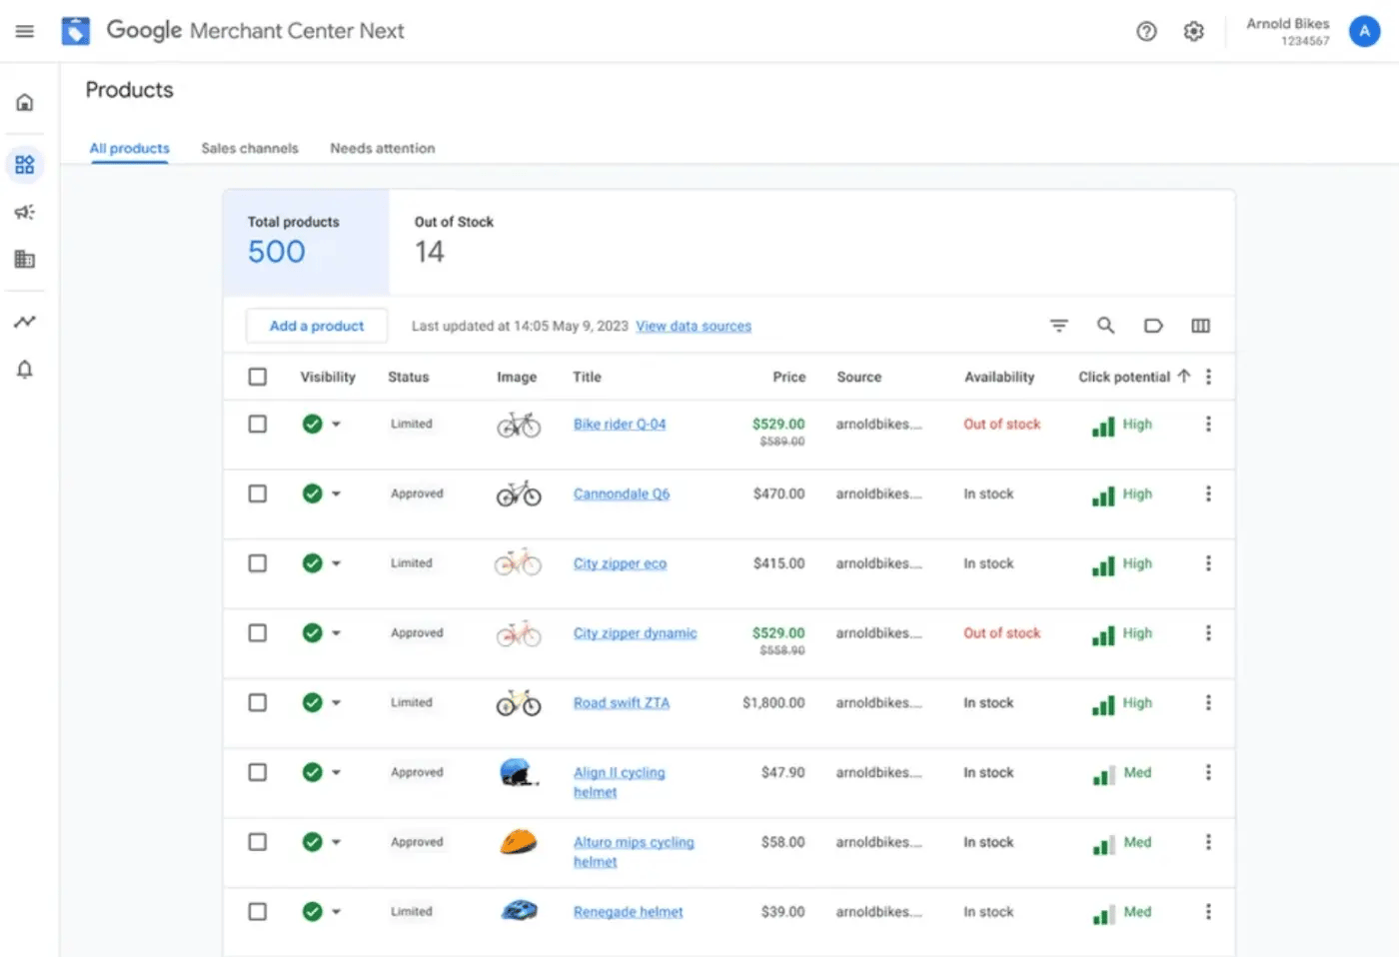
Task: Click the search magnifier above the table
Action: [1106, 326]
